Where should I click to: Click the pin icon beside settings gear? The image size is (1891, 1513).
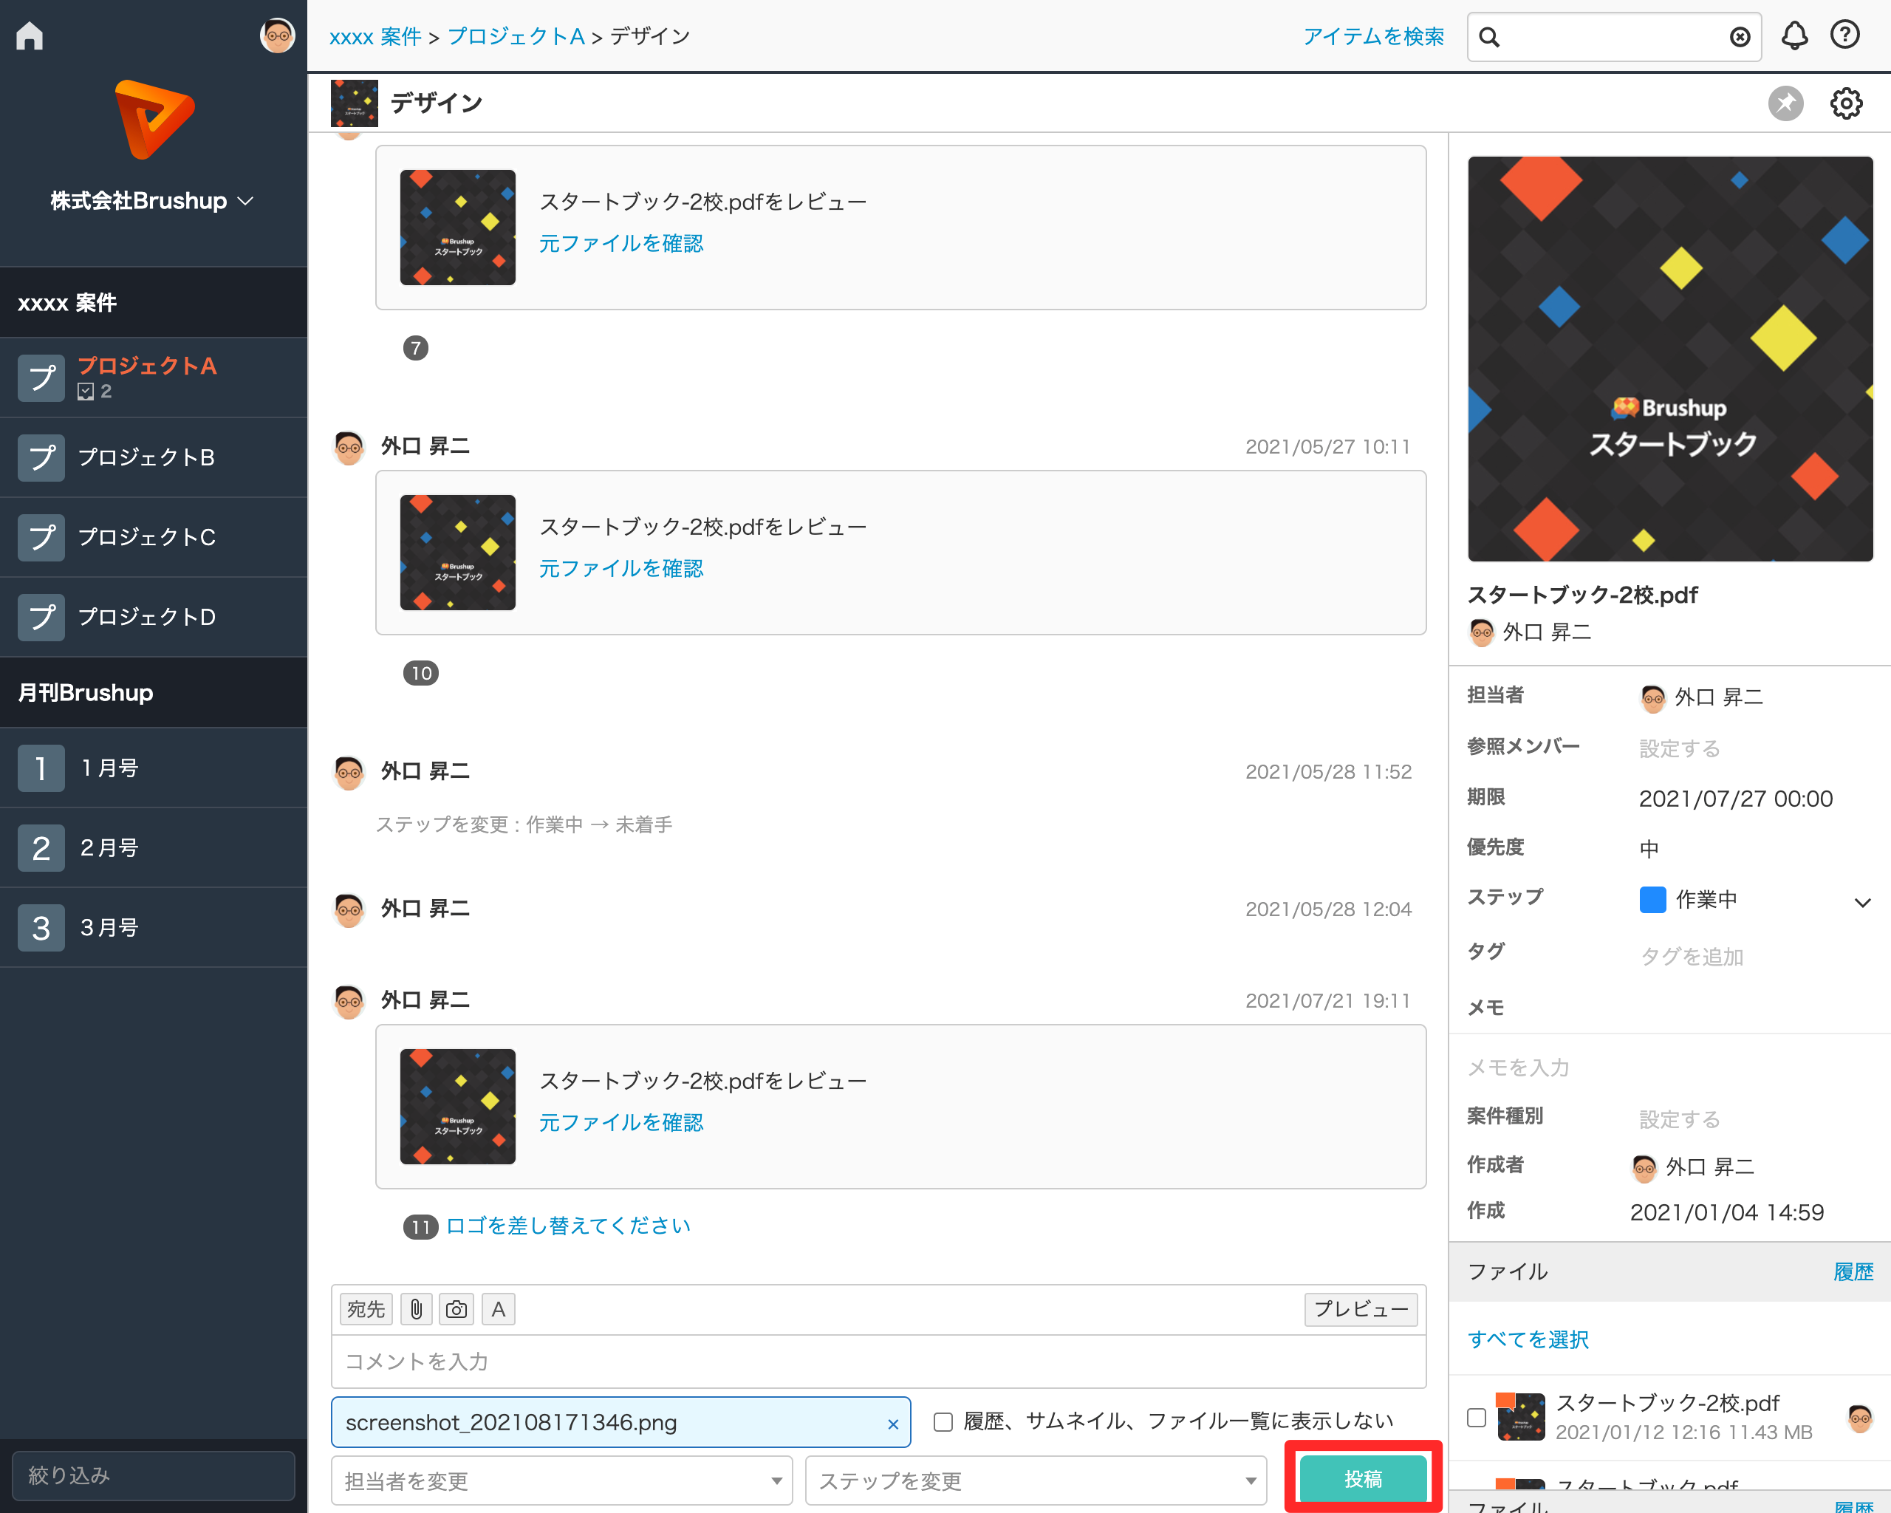pyautogui.click(x=1785, y=103)
